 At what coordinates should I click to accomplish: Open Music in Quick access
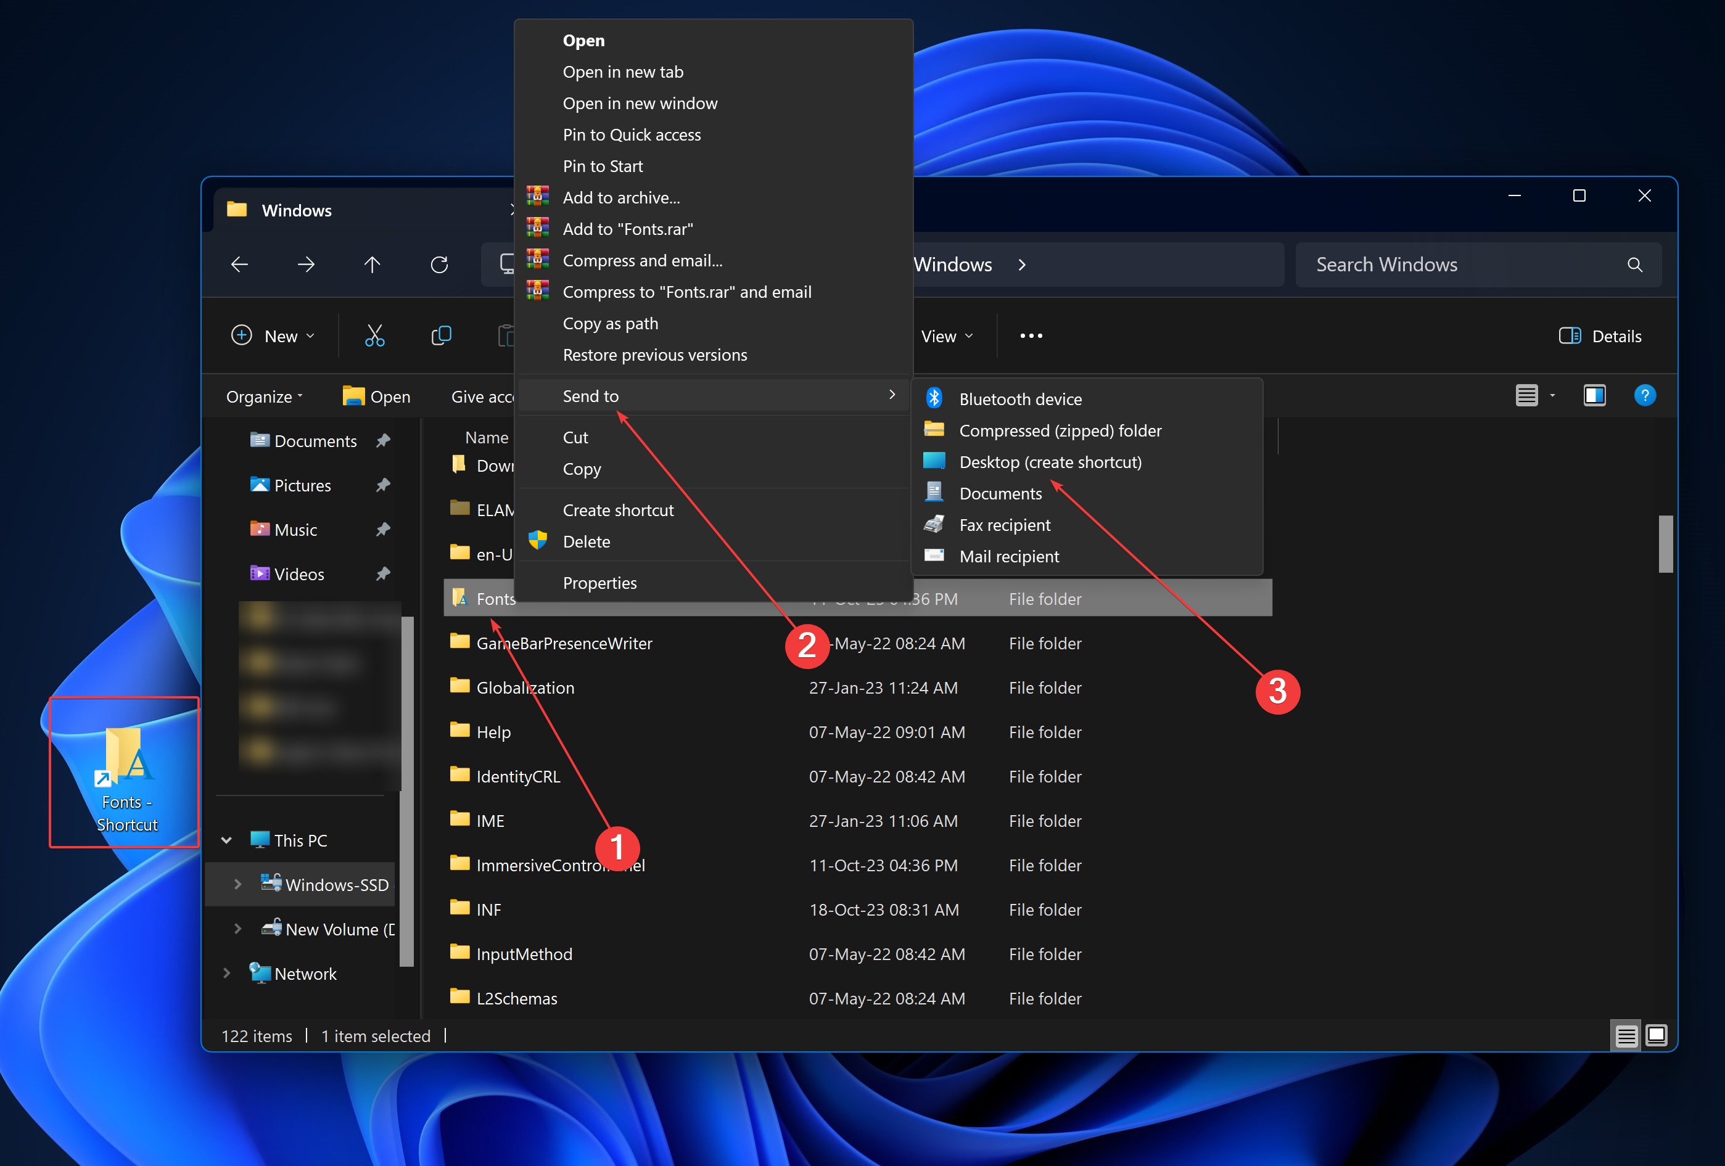(284, 530)
